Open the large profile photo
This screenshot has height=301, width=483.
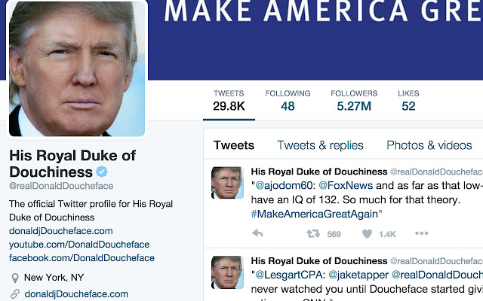(77, 68)
